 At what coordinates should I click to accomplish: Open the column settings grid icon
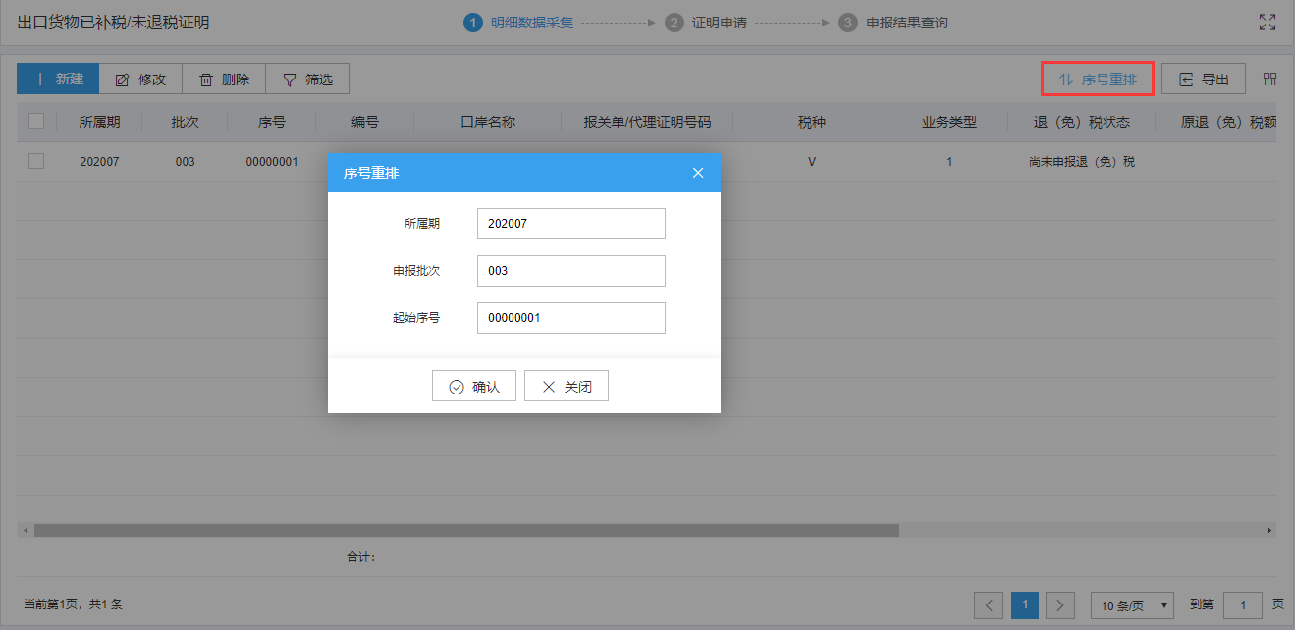click(1269, 79)
